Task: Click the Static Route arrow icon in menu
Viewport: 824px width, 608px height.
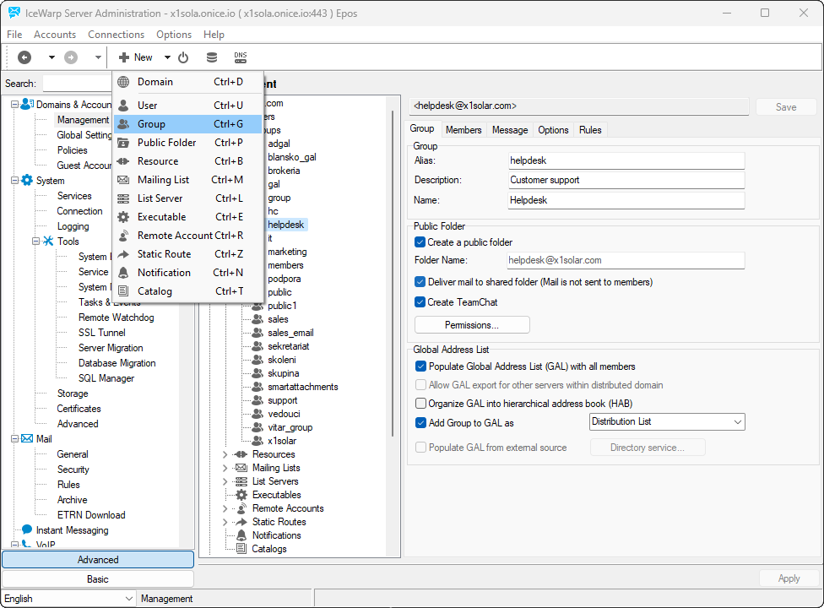Action: 123,254
